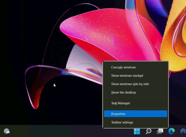Open the weather widget on the taskbar
The width and height of the screenshot is (186, 137).
point(7,131)
